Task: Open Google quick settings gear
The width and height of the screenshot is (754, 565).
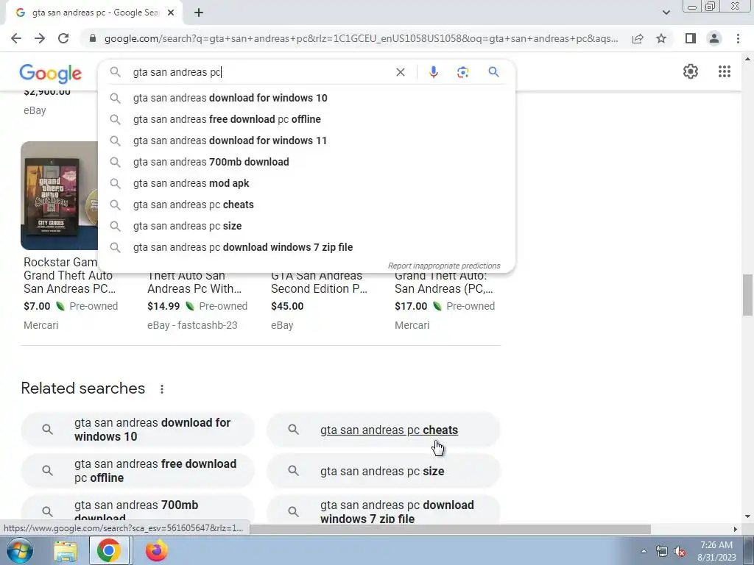Action: pos(691,71)
